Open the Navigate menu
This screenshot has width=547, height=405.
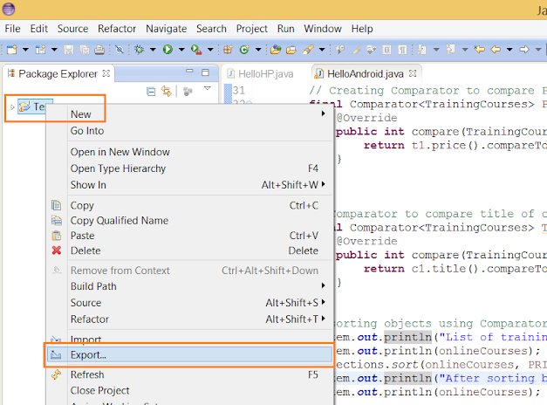click(166, 29)
